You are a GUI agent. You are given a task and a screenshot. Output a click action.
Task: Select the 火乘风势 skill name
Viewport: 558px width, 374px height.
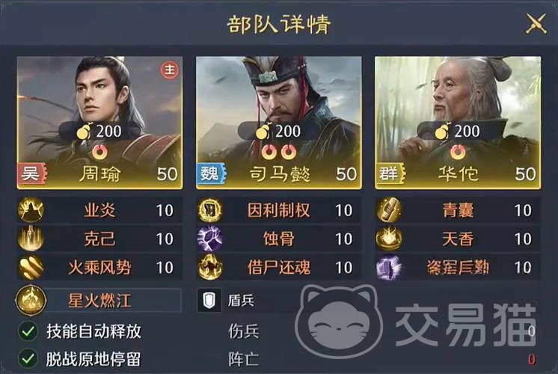pos(99,267)
